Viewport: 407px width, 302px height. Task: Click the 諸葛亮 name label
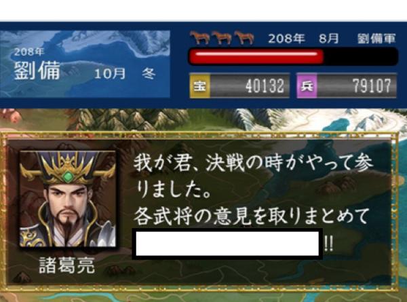click(67, 265)
